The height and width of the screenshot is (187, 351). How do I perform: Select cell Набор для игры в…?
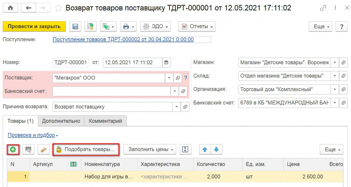click(109, 177)
